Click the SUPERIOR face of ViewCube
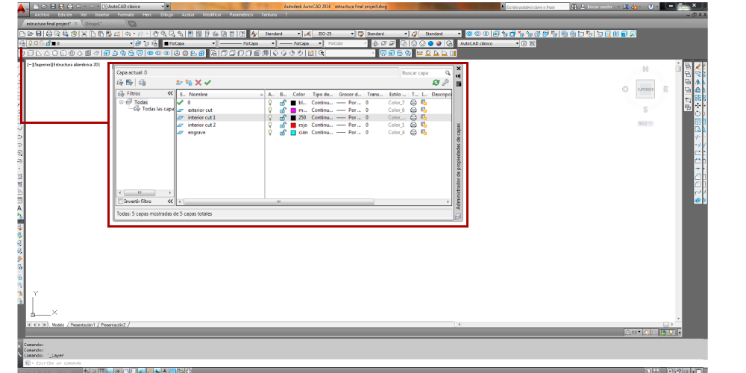 click(x=645, y=90)
